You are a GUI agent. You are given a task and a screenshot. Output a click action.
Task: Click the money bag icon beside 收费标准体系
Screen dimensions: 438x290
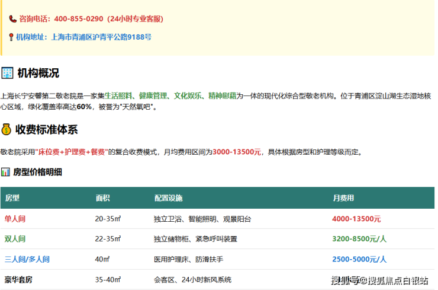(x=7, y=129)
